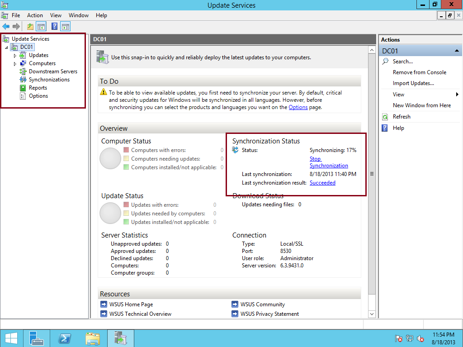Click the Synchronizing: 17% status text
Viewport: 463px width, 347px height.
[x=333, y=150]
